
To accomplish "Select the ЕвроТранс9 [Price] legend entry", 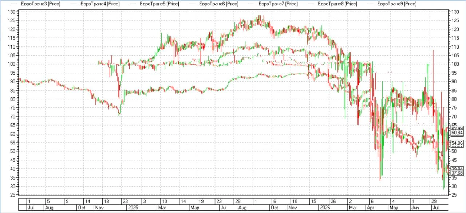I will click(397, 4).
